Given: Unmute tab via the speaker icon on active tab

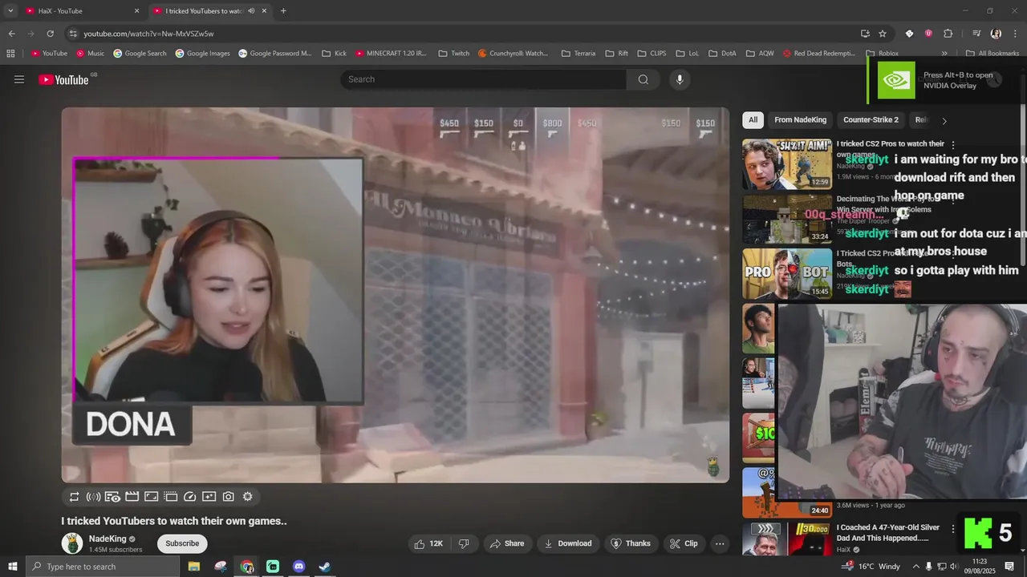Looking at the screenshot, I should tap(251, 11).
